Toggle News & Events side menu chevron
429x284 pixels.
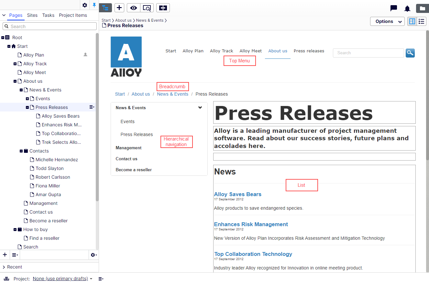pyautogui.click(x=200, y=108)
